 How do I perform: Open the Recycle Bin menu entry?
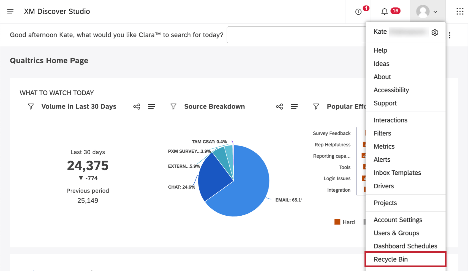coord(406,259)
